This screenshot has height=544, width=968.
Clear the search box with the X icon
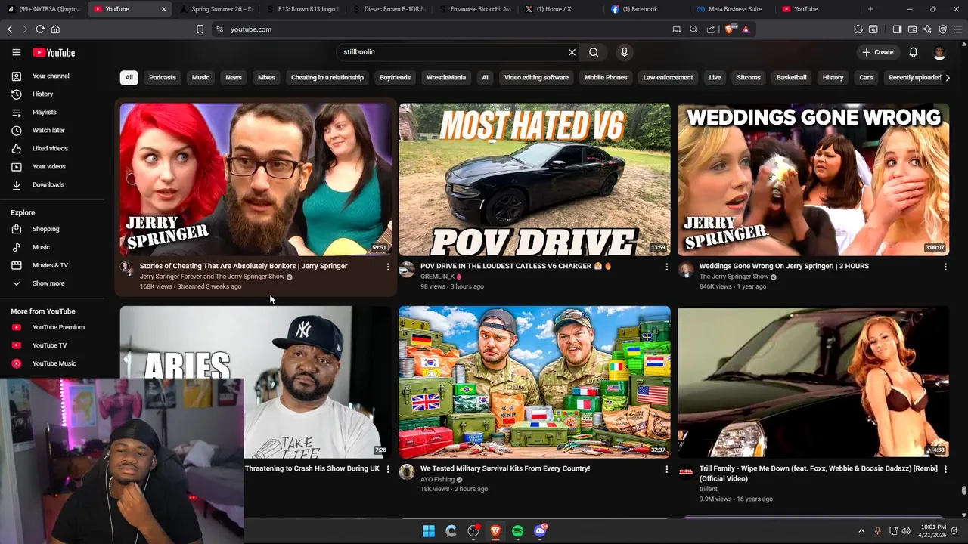(x=572, y=52)
